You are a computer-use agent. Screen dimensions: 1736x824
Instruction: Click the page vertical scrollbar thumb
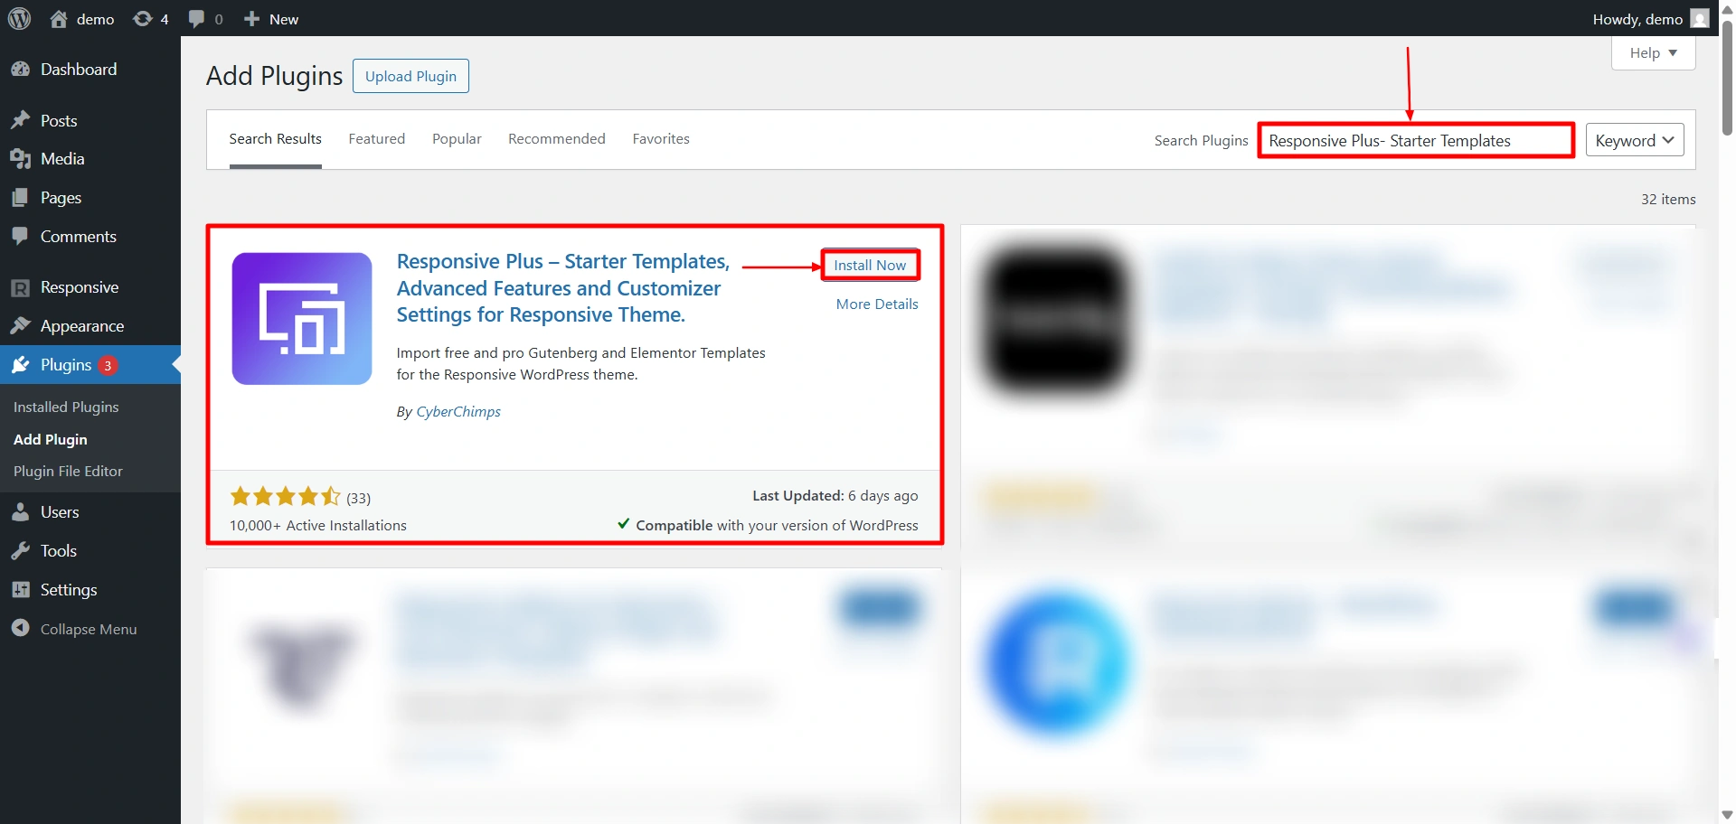(x=1728, y=77)
